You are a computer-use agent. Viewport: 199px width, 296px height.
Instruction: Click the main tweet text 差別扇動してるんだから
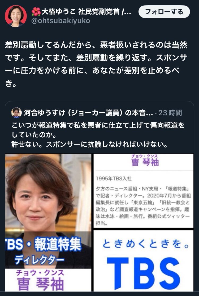point(96,64)
